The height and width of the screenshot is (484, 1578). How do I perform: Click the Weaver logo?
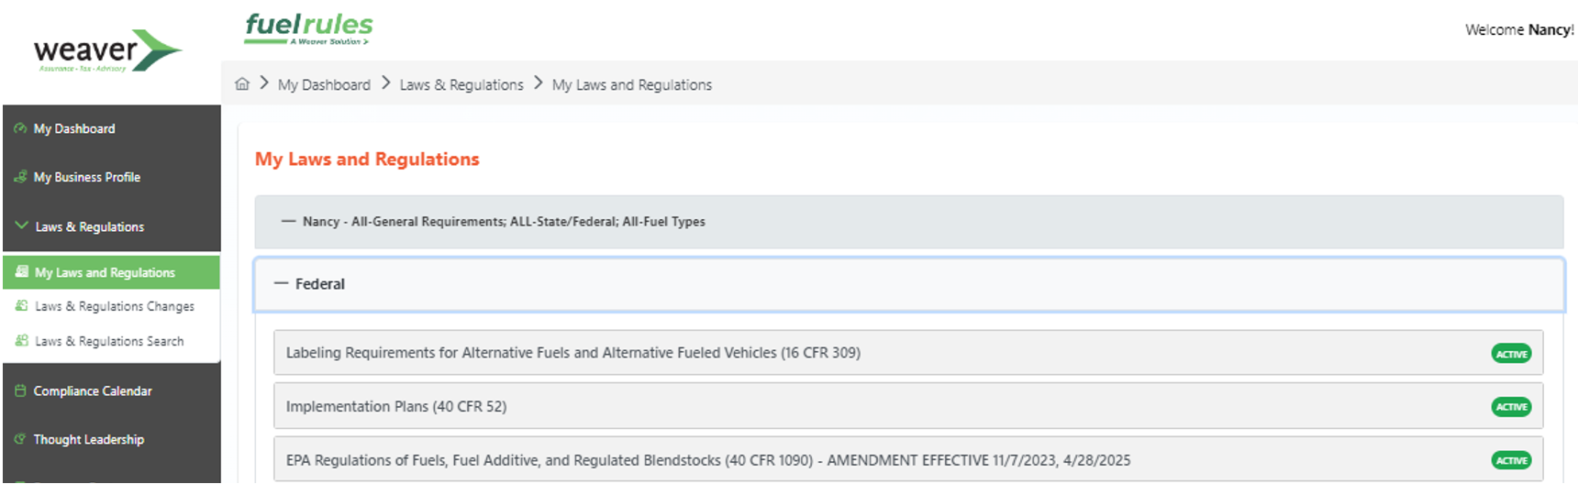[107, 51]
